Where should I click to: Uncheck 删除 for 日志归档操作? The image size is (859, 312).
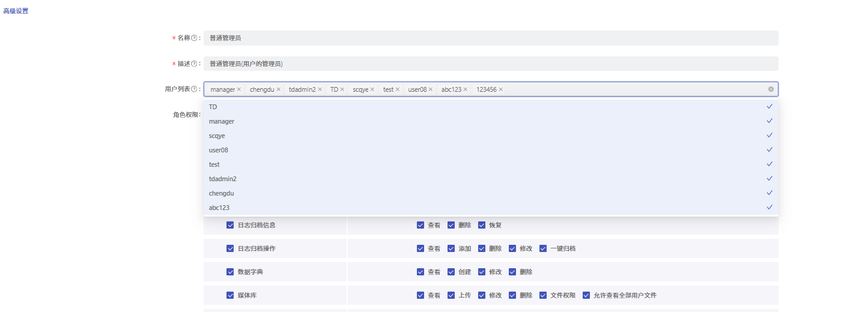tap(482, 248)
